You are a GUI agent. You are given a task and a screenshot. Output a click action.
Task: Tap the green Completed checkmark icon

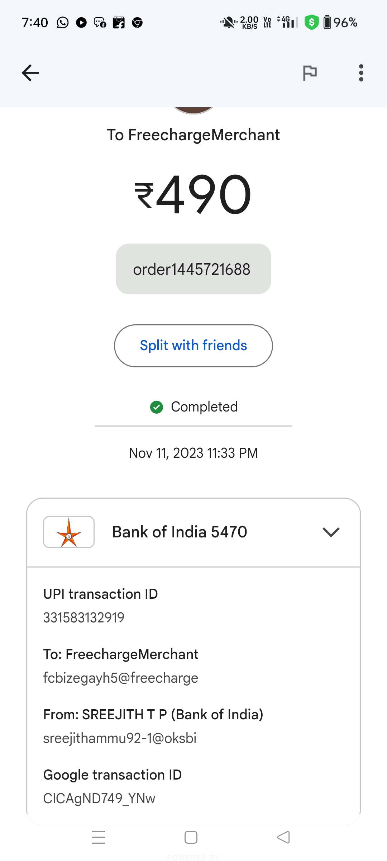157,407
